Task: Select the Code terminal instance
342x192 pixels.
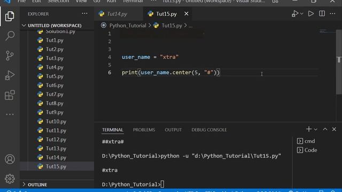Action: pyautogui.click(x=307, y=150)
